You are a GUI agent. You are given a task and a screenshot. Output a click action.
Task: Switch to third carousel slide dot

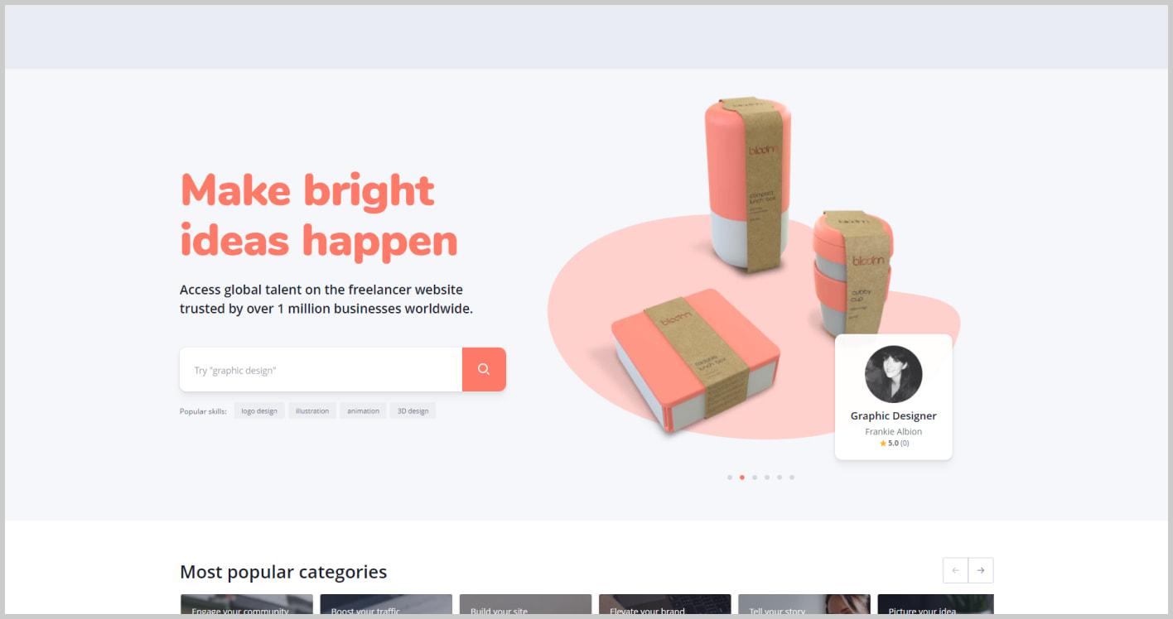point(755,477)
